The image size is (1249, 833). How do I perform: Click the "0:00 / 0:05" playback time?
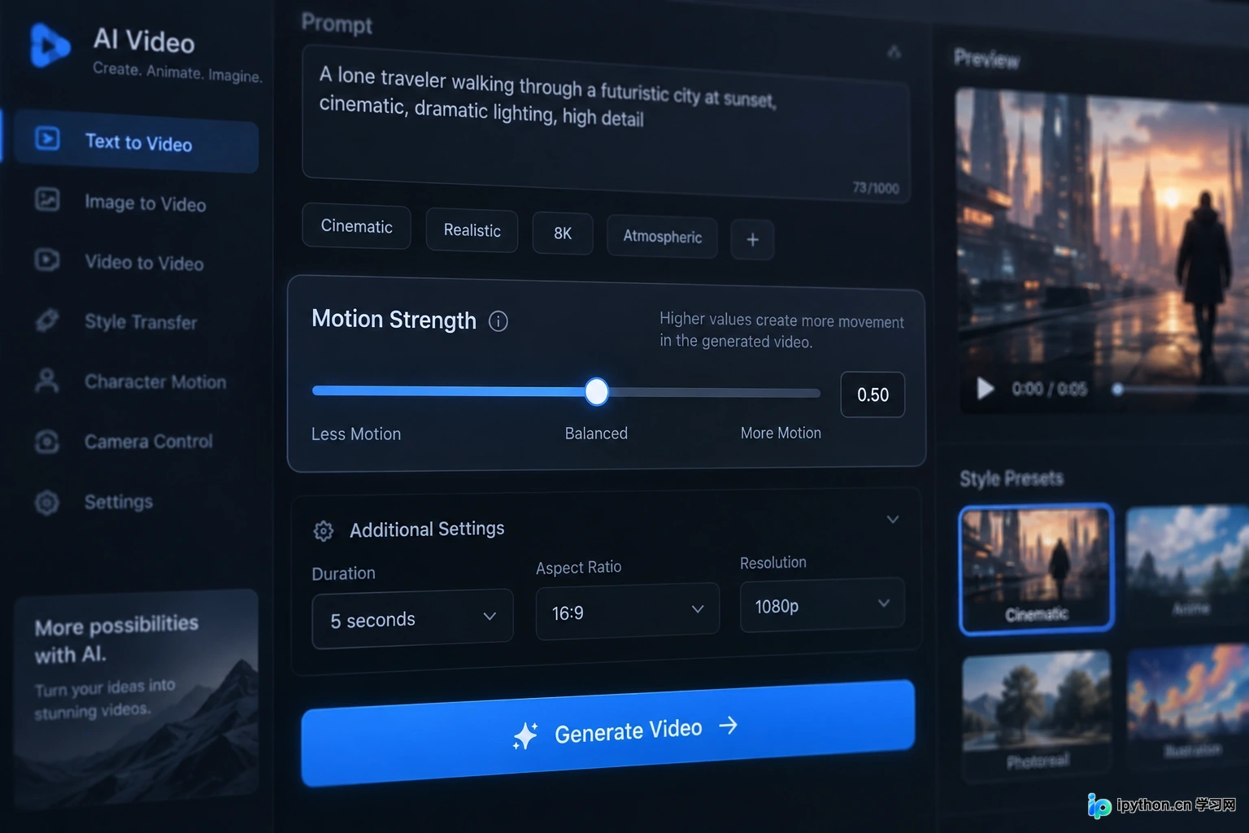coord(1049,389)
